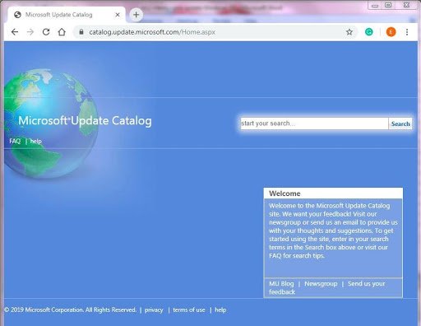View site info via the padlock icon
Viewport: 421px width, 326px height.
coord(81,32)
